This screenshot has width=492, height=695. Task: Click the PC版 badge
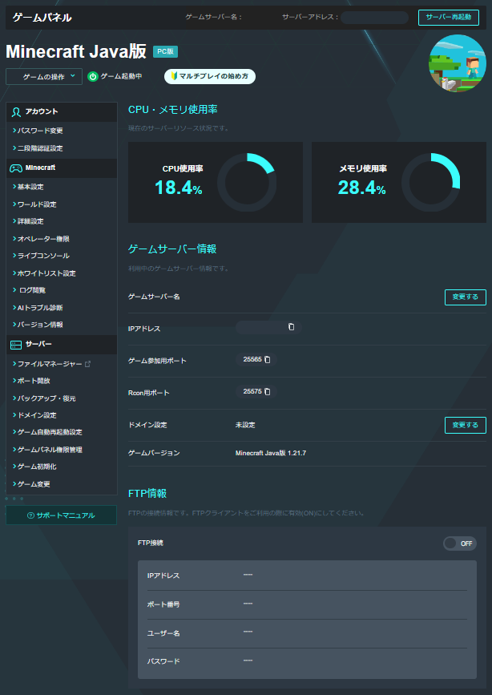(x=165, y=51)
